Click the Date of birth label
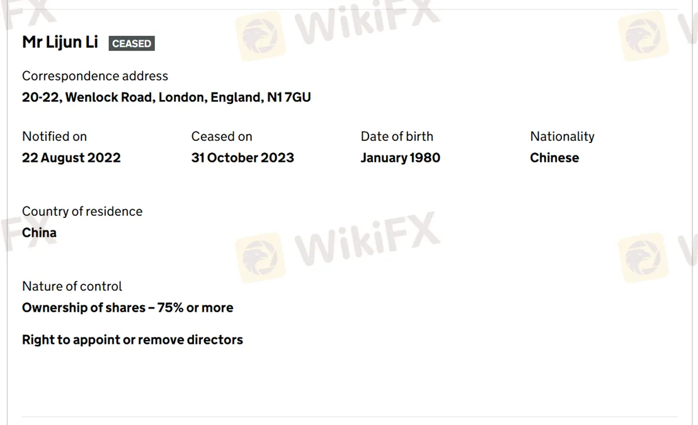This screenshot has width=698, height=425. [x=397, y=137]
